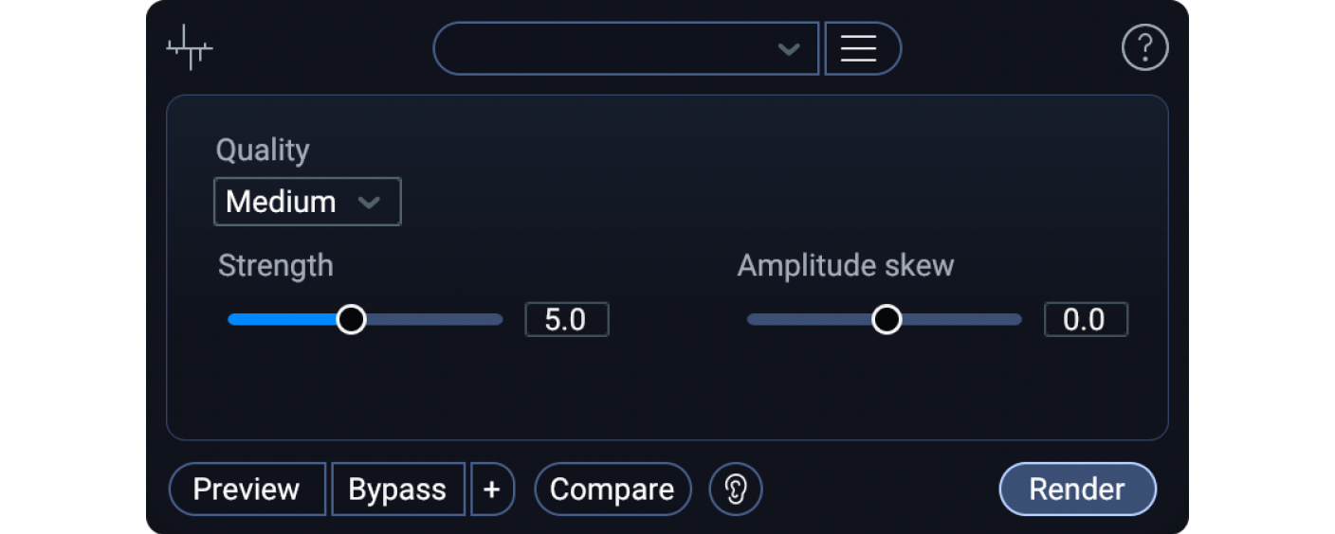This screenshot has width=1335, height=534.
Task: Click the left end of the Amplitude skew track
Action: coord(759,320)
